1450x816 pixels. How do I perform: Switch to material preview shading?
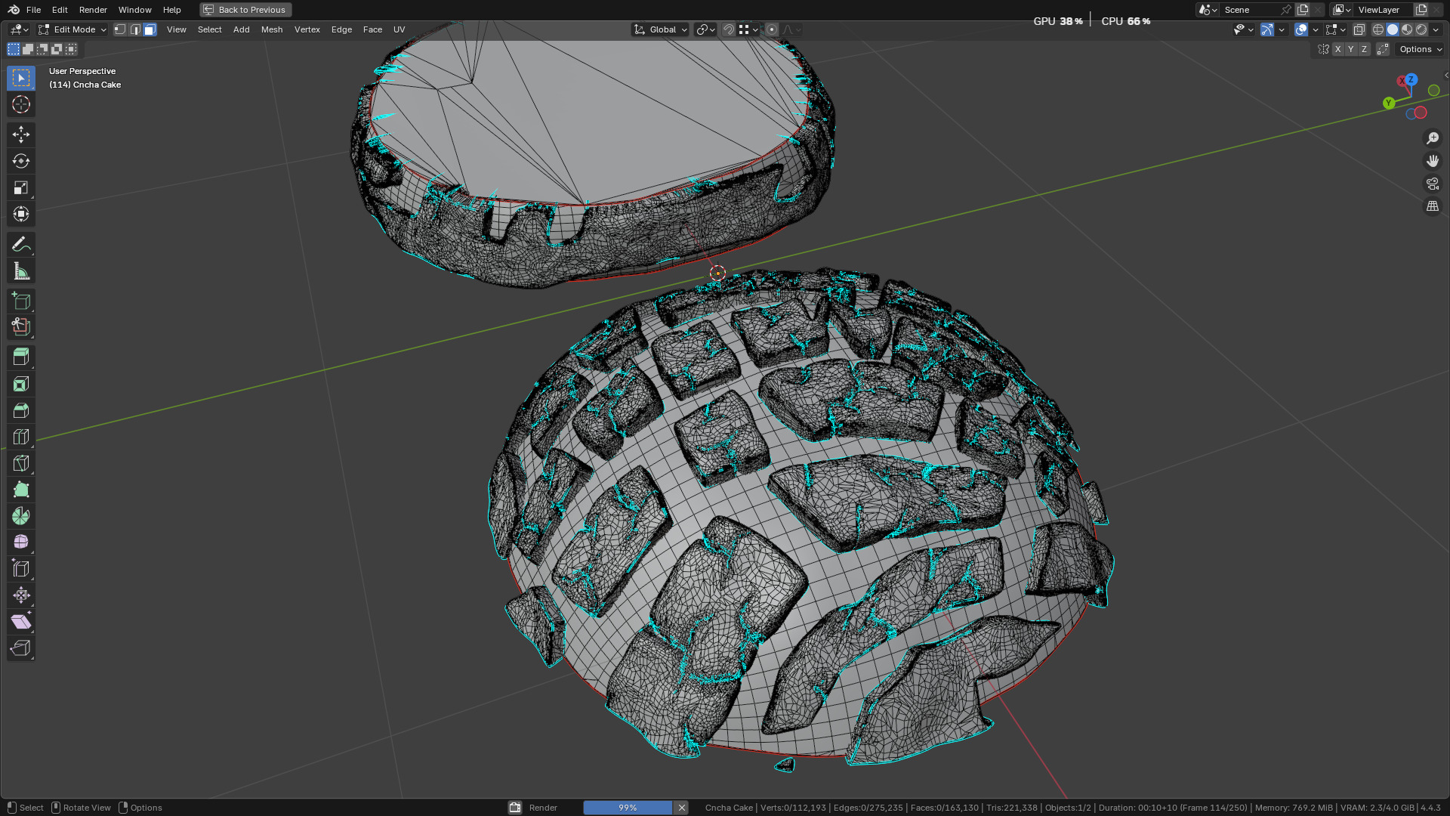point(1407,29)
